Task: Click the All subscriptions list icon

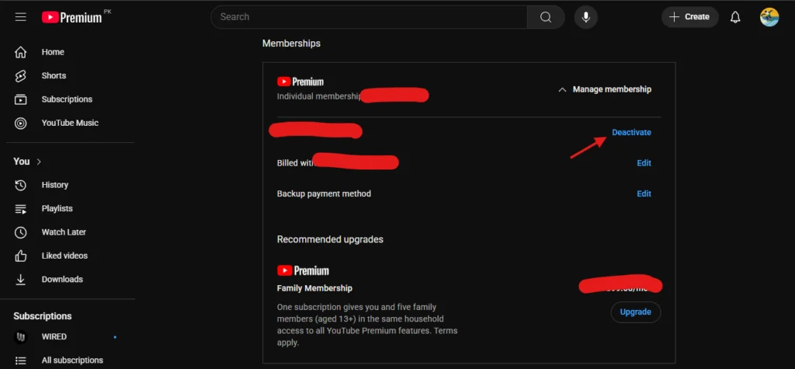Action: click(20, 360)
